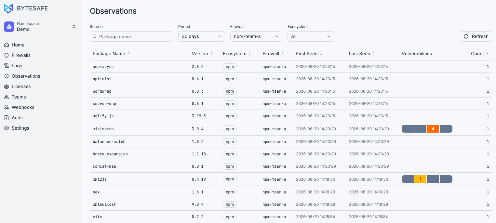Click the Teams people icon

point(7,97)
